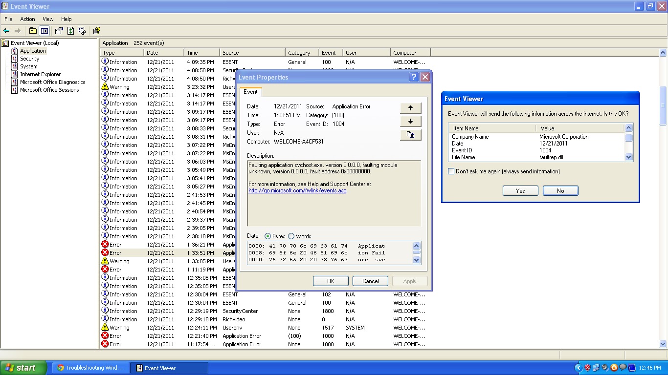Enable the Don't ask me again checkbox

pyautogui.click(x=450, y=171)
